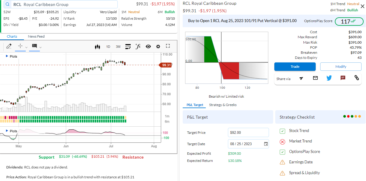Click the 6m trend color strip
366x181 pixels.
tap(63, 121)
